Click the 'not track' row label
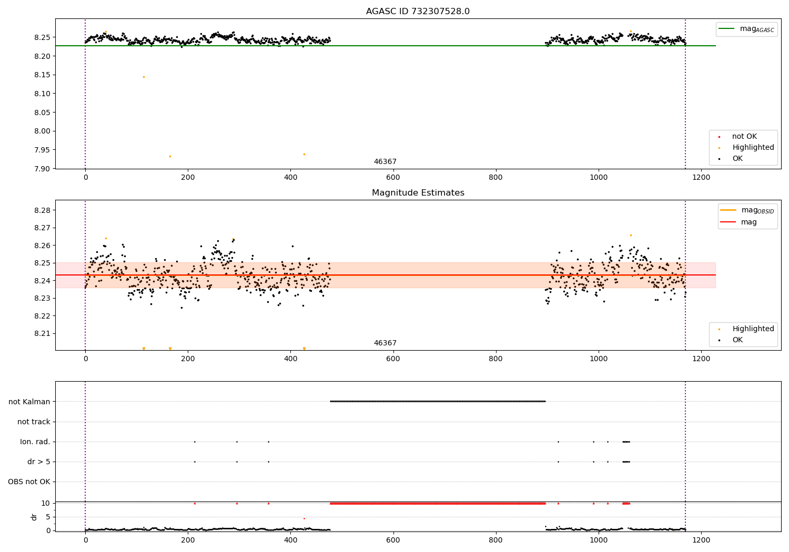The image size is (789, 552). click(34, 422)
